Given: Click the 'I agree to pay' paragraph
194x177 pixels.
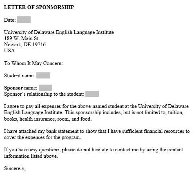Looking at the screenshot, I should click(x=96, y=112).
